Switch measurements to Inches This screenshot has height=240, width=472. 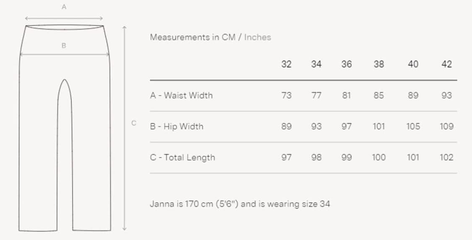258,37
